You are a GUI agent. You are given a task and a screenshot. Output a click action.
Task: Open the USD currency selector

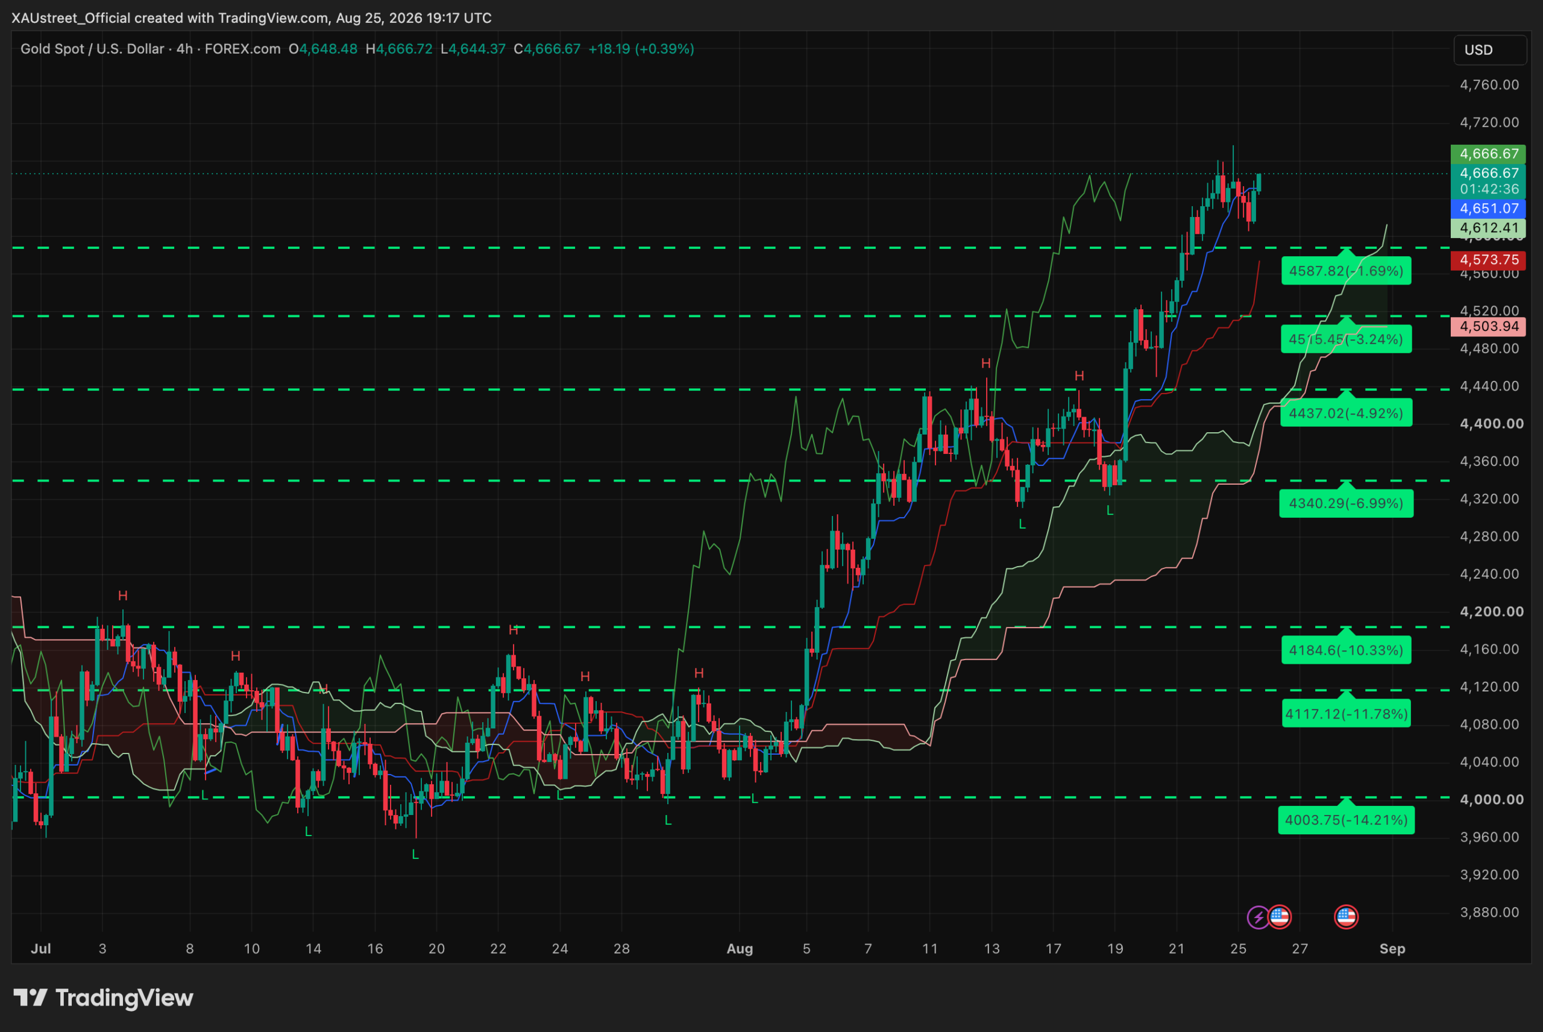point(1490,50)
